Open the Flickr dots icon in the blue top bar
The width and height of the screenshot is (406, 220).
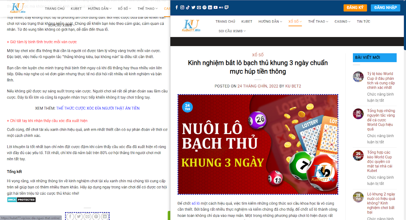click(221, 7)
